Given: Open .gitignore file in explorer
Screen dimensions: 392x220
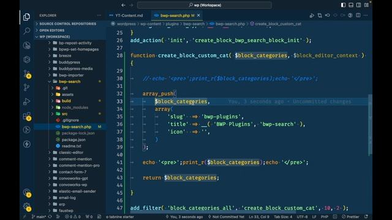Looking at the screenshot, I should click(x=70, y=120).
